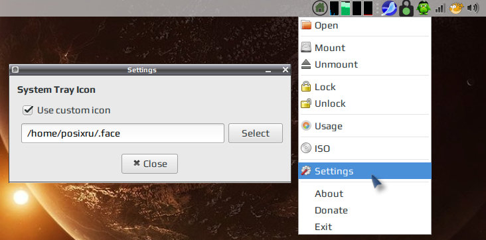The width and height of the screenshot is (486, 240).
Task: Click the chart icon beside Usage
Action: pyautogui.click(x=306, y=126)
